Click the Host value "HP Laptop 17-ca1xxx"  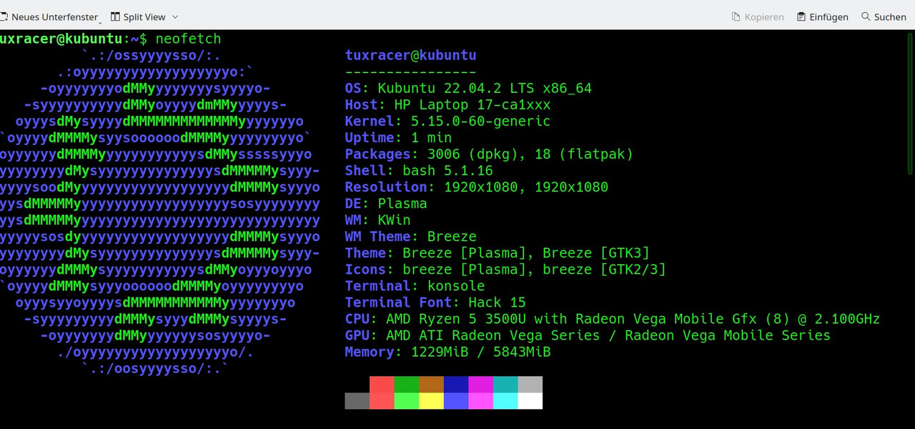[x=473, y=104]
